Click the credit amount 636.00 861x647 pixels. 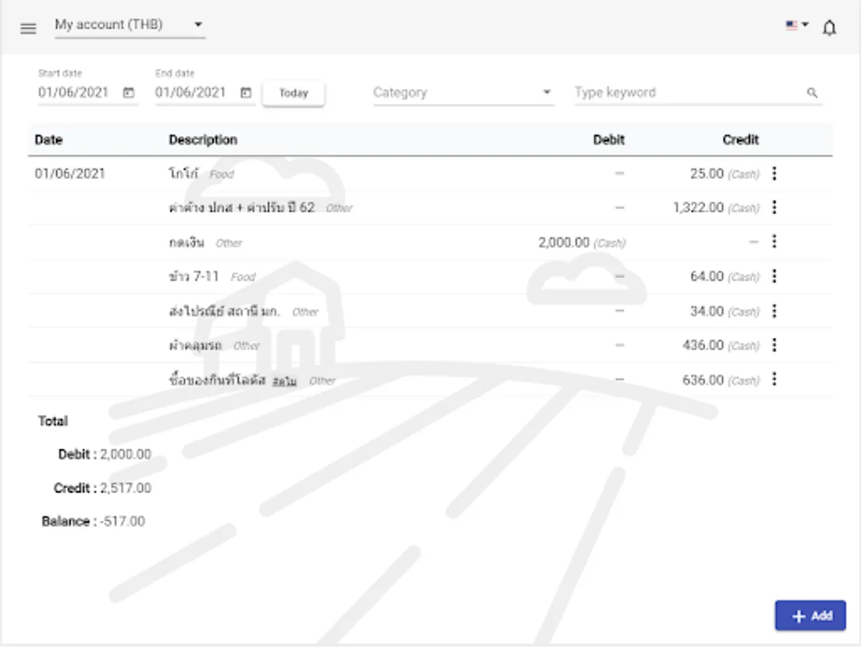[703, 380]
